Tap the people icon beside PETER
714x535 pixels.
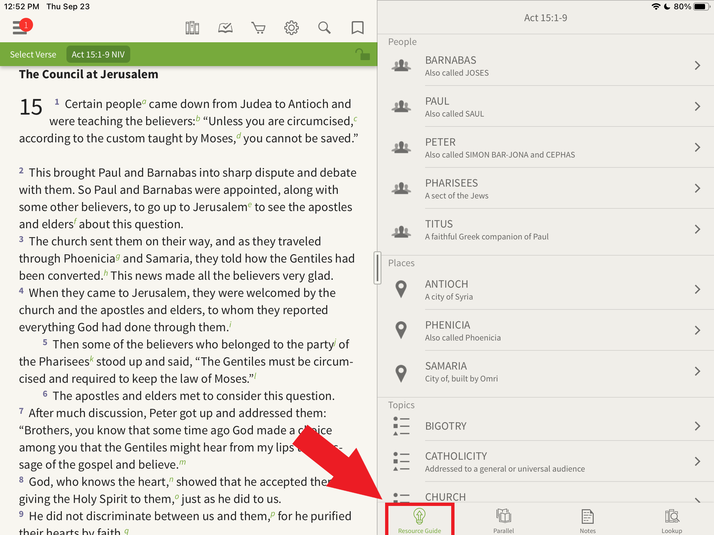[x=401, y=147]
